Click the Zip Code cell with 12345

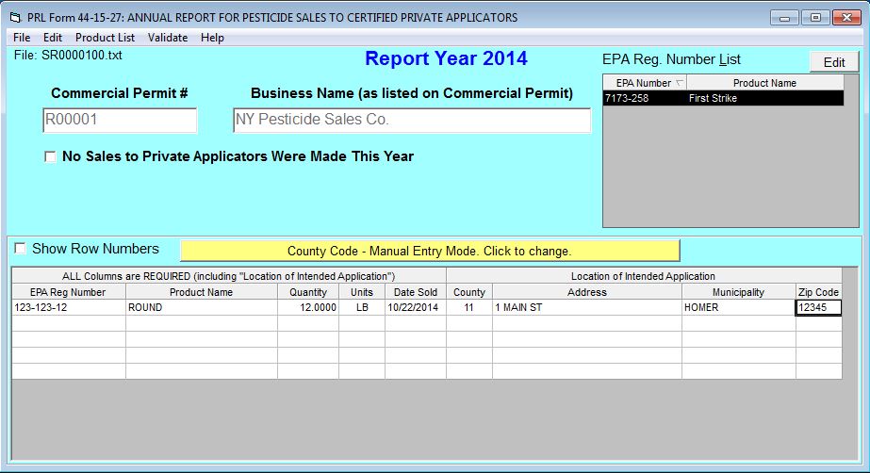tap(818, 307)
